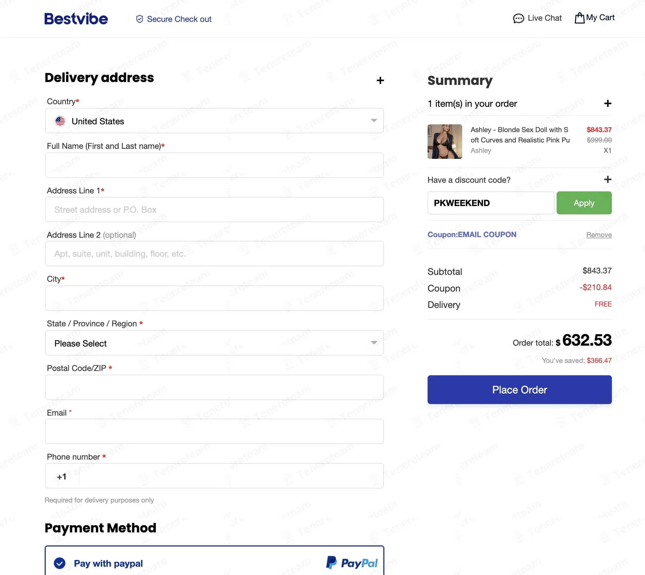Open the Country dropdown
This screenshot has width=645, height=575.
pyautogui.click(x=214, y=121)
